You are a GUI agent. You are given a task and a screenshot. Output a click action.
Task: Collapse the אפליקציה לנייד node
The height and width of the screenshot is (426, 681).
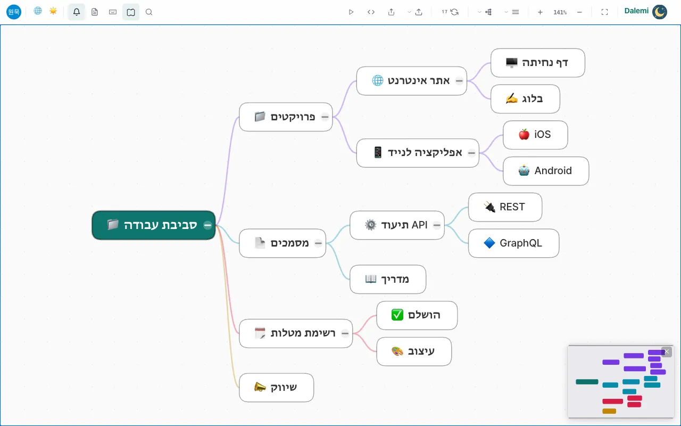[x=471, y=153]
